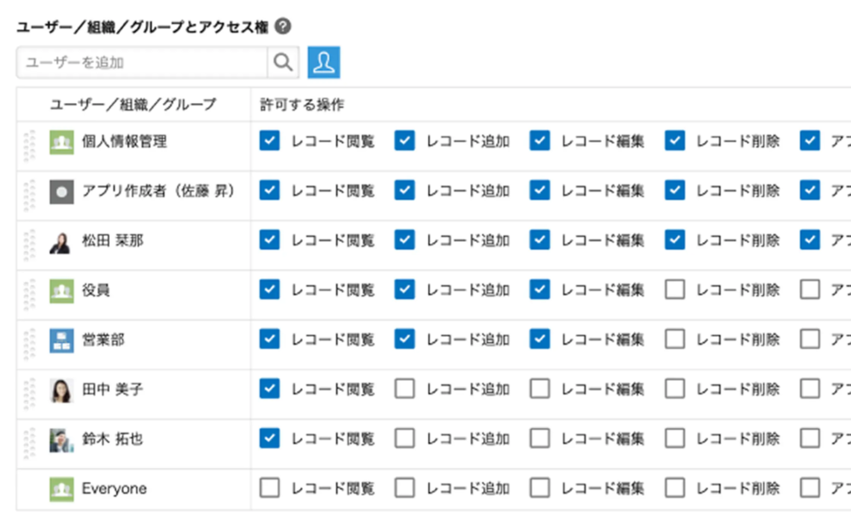Click 松田 栞那's avatar icon
This screenshot has height=532, width=851.
pos(62,240)
